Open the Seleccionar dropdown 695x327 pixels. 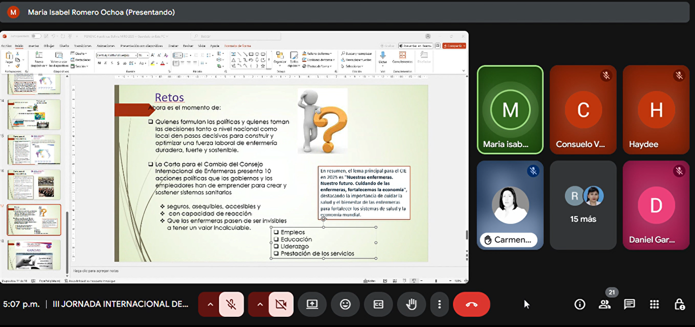353,66
